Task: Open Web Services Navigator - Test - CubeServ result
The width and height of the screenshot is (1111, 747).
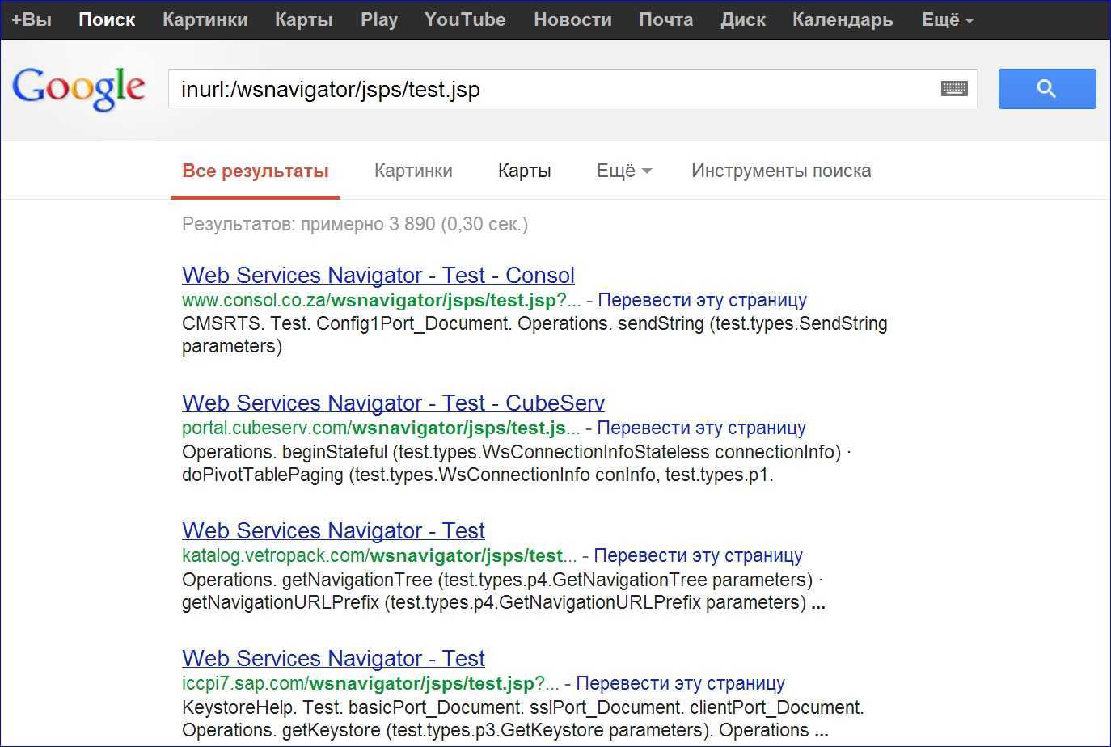Action: click(393, 403)
